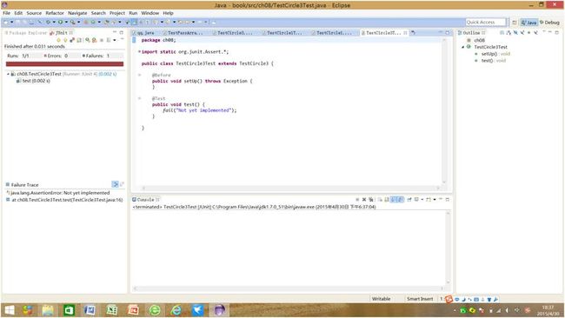565x318 pixels.
Task: Click the Remove Launch icon in Console
Action: click(x=364, y=199)
